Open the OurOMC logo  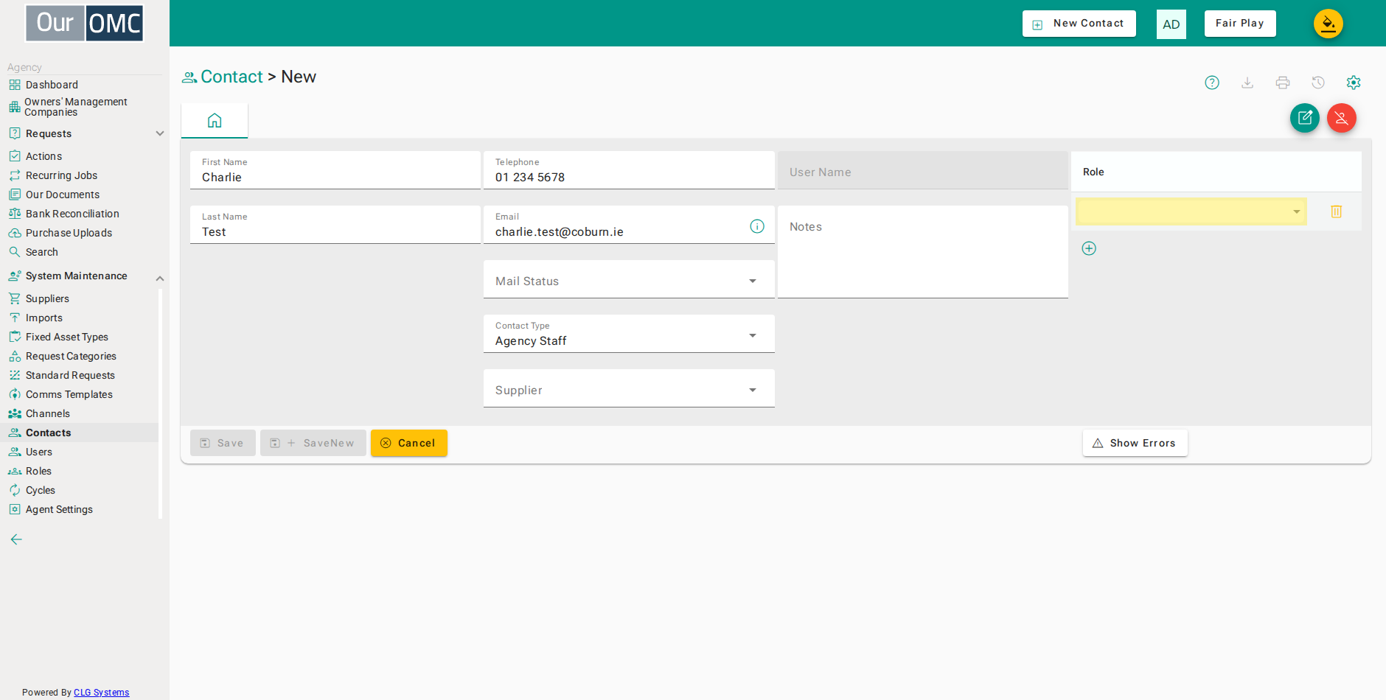coord(85,23)
